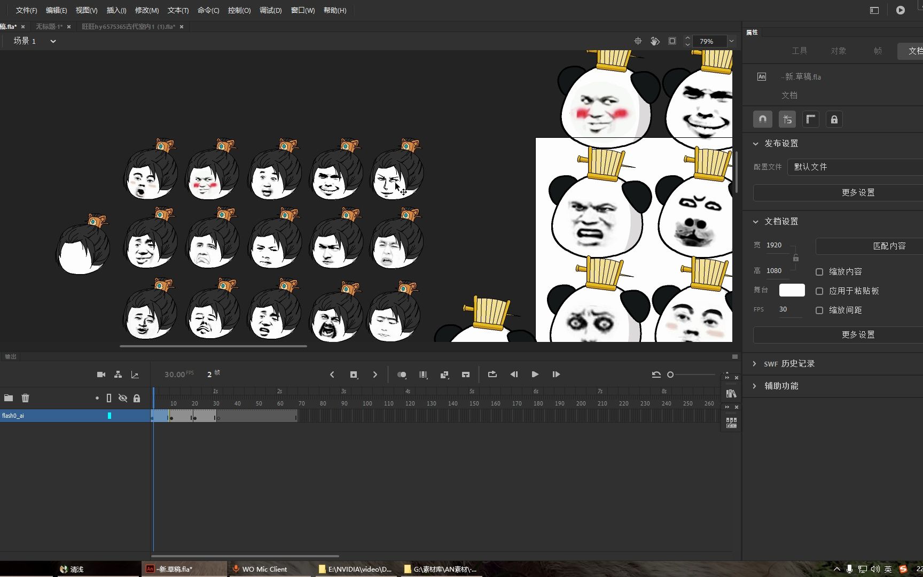The image size is (923, 577).
Task: Click the zoom stepper arrows
Action: tap(687, 41)
